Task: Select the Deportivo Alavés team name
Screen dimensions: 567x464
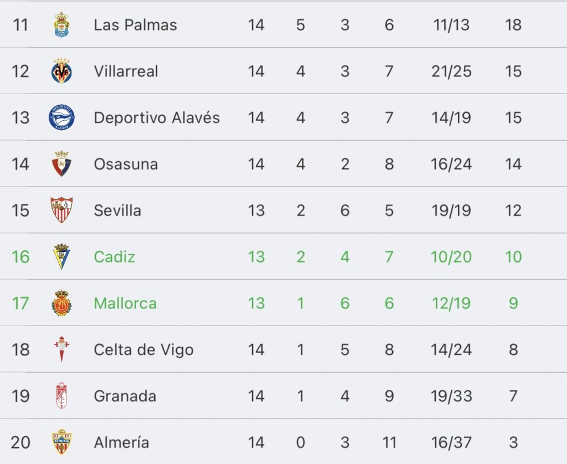Action: pos(157,117)
